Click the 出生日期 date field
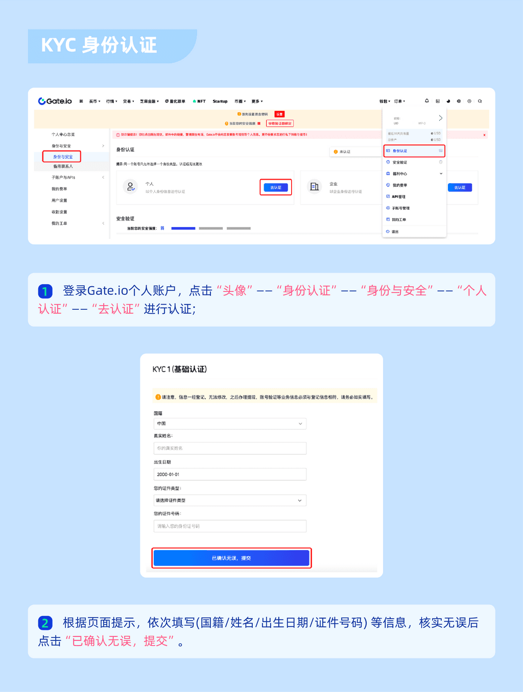This screenshot has width=523, height=692. pos(230,474)
